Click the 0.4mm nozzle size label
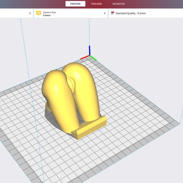Image resolution: width=183 pixels, height=183 pixels. (x=47, y=16)
